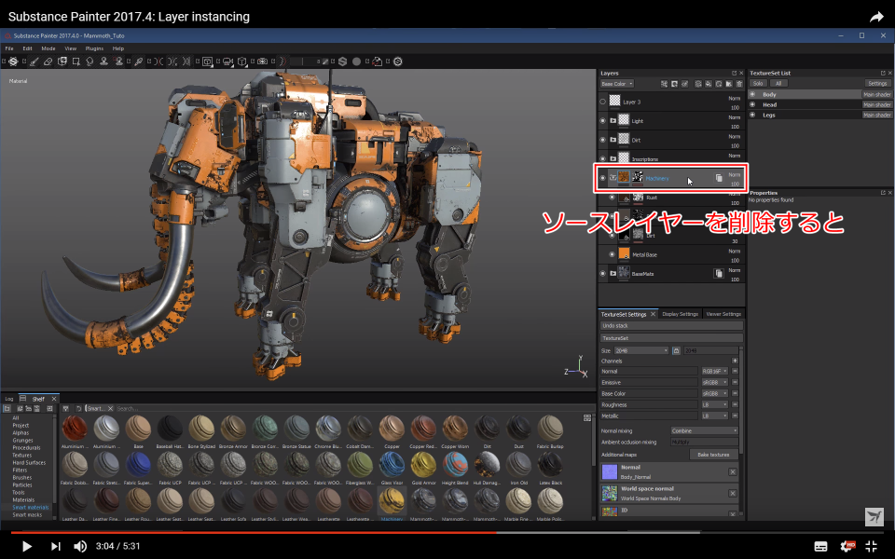
Task: Select the Material picker eyedropper
Action: (139, 61)
